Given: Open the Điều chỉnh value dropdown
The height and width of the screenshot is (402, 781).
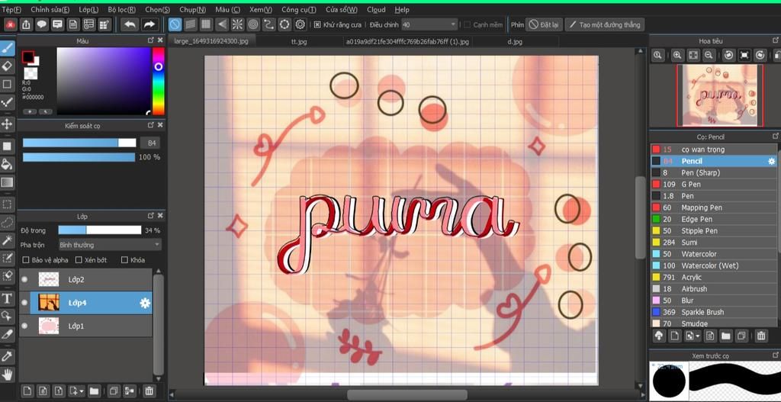Looking at the screenshot, I should click(x=429, y=24).
